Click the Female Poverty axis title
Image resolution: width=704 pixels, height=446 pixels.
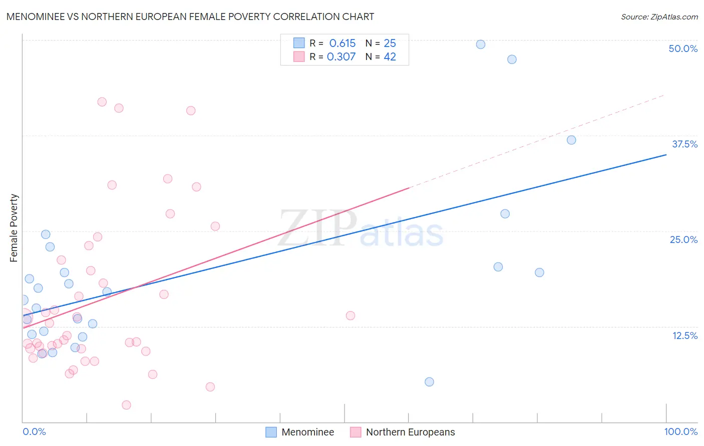point(14,228)
